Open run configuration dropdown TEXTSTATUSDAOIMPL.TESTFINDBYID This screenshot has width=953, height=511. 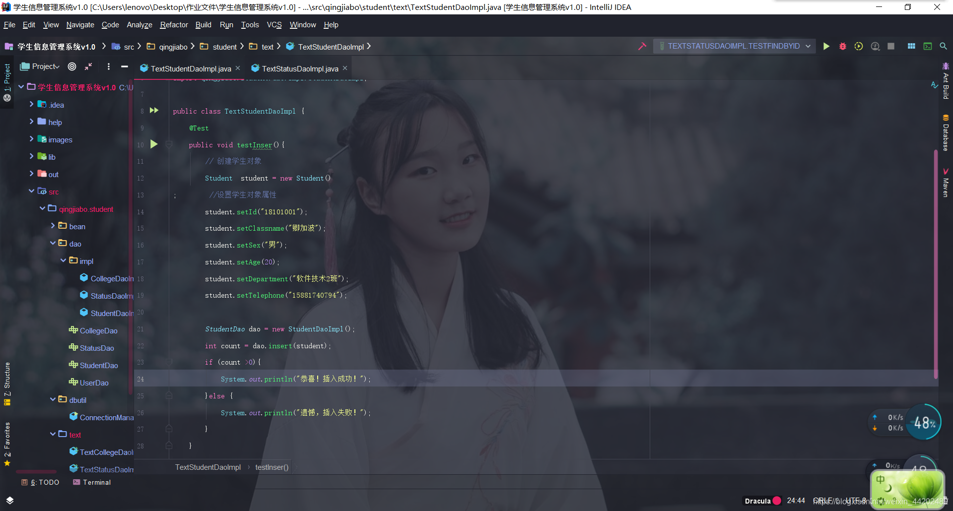point(734,46)
